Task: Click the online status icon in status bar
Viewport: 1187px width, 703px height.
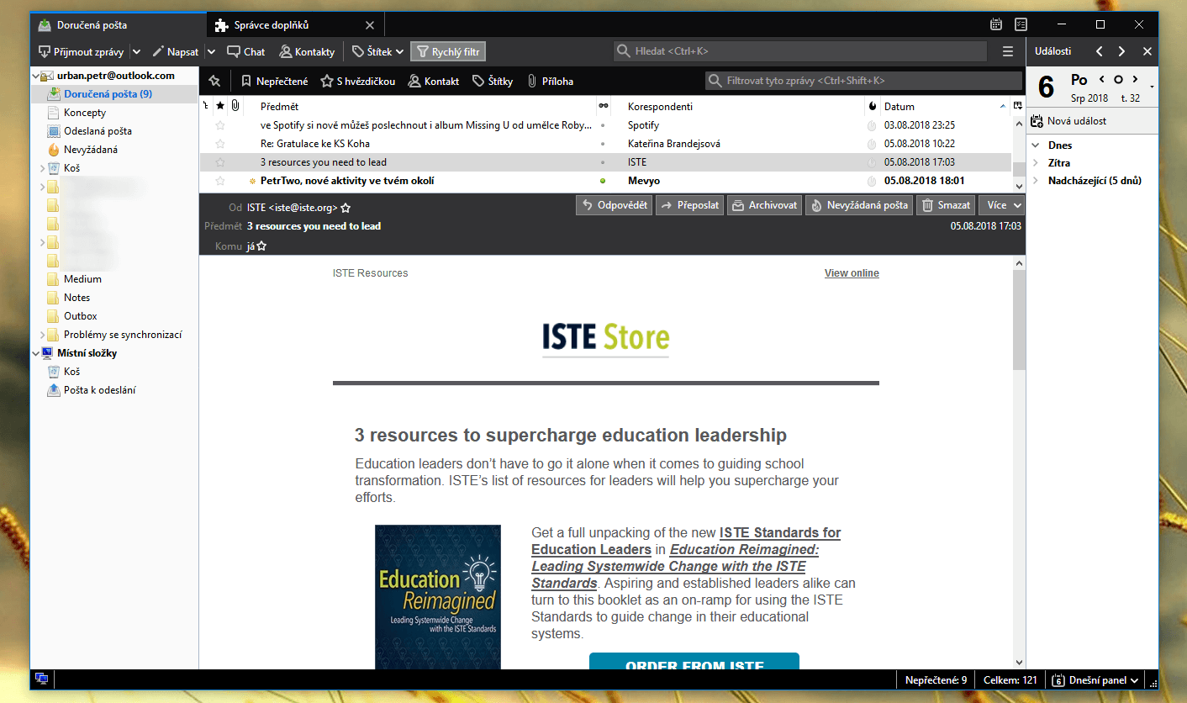Action: (x=41, y=679)
